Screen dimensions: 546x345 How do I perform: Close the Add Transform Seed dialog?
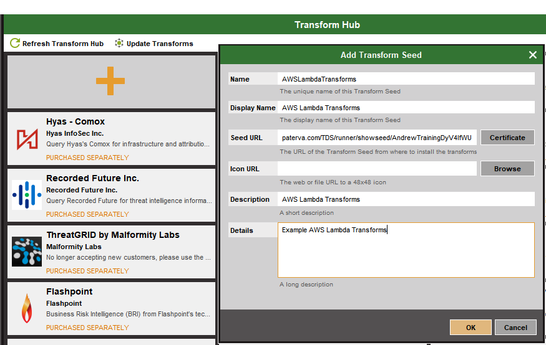coord(532,55)
